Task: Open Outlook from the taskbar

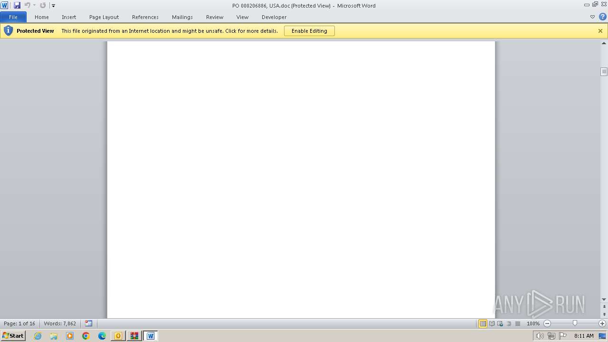Action: [118, 336]
